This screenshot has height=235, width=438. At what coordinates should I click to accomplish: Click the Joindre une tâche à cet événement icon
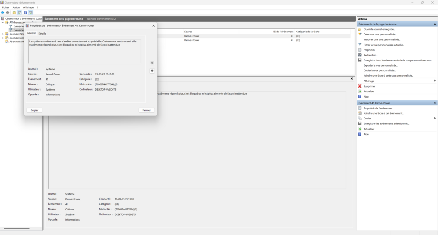(x=360, y=113)
